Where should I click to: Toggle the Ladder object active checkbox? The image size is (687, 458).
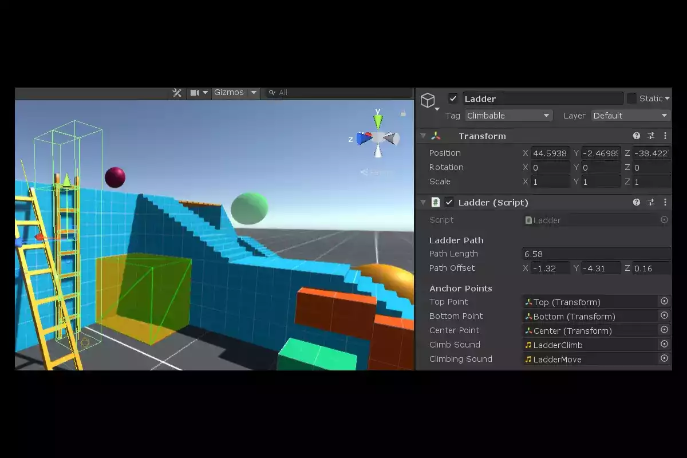[x=453, y=98]
